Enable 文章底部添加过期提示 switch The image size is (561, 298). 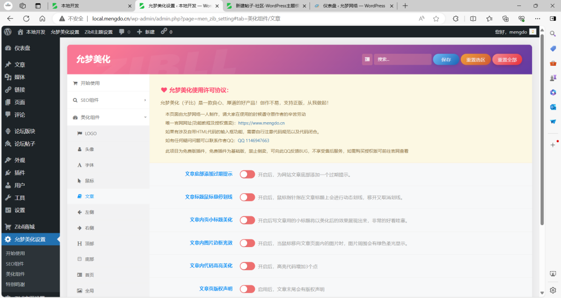(x=247, y=174)
